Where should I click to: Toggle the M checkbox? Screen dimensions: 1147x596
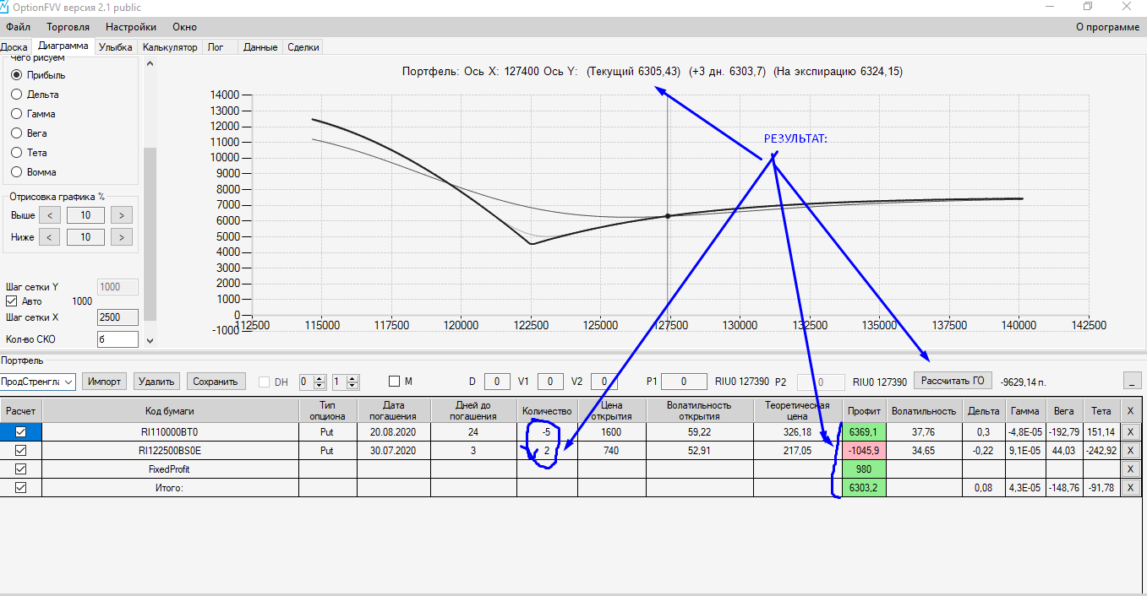pos(394,382)
